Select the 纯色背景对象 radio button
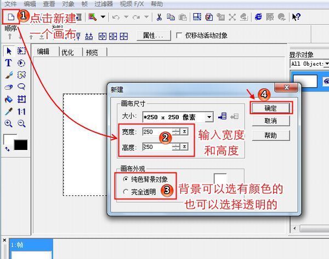Screen dimensions: 329x259 pos(126,179)
